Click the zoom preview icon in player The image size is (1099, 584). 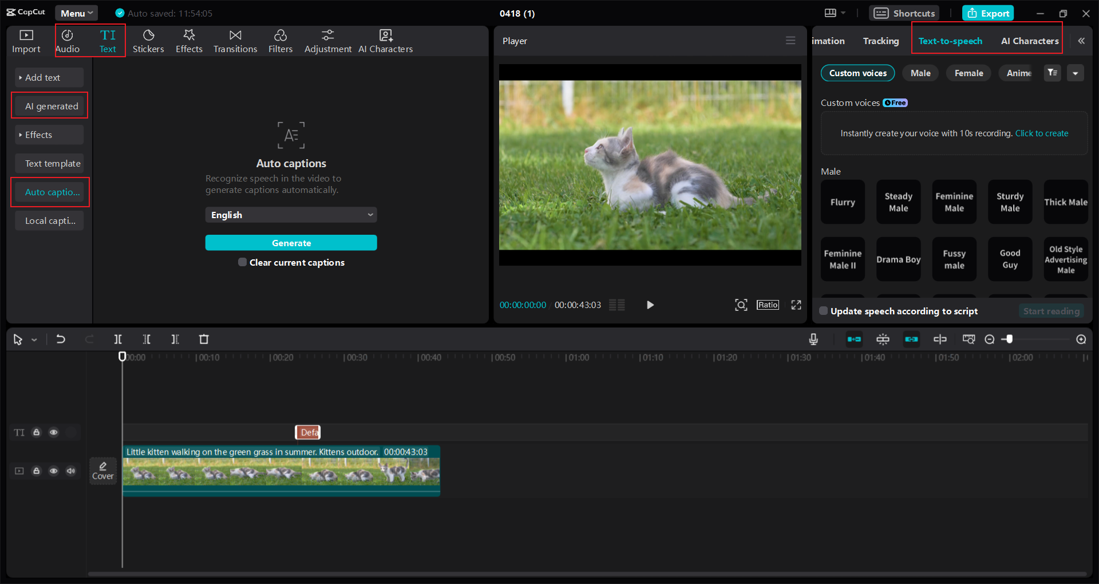741,305
